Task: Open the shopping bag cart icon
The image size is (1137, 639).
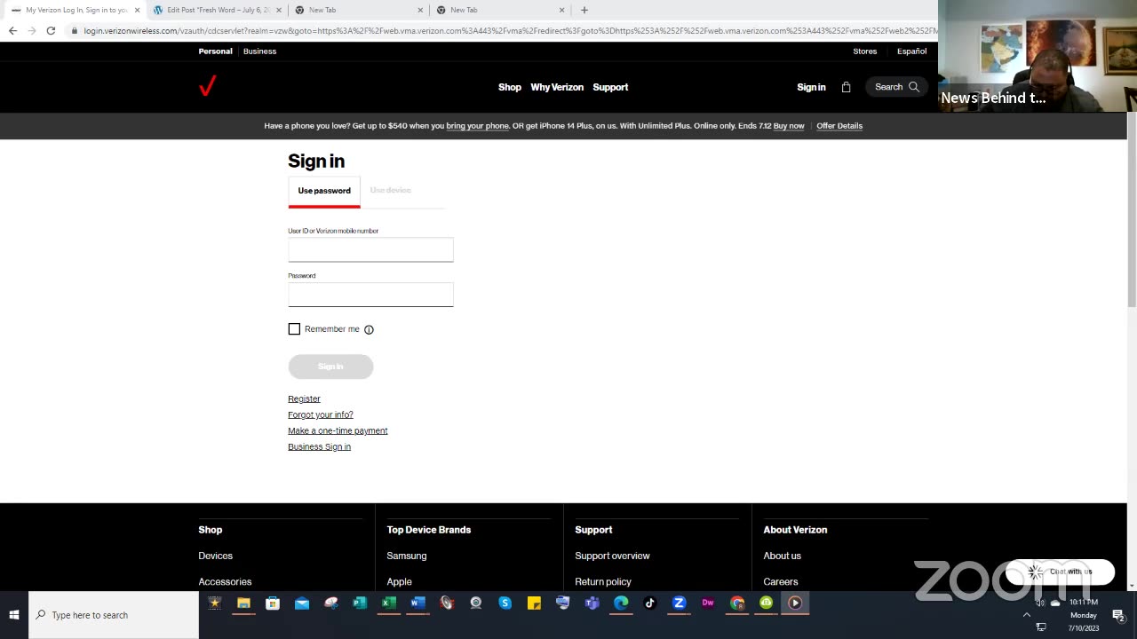Action: point(846,87)
